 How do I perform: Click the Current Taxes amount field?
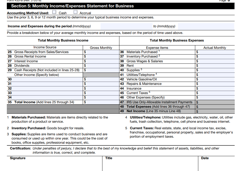(216, 93)
